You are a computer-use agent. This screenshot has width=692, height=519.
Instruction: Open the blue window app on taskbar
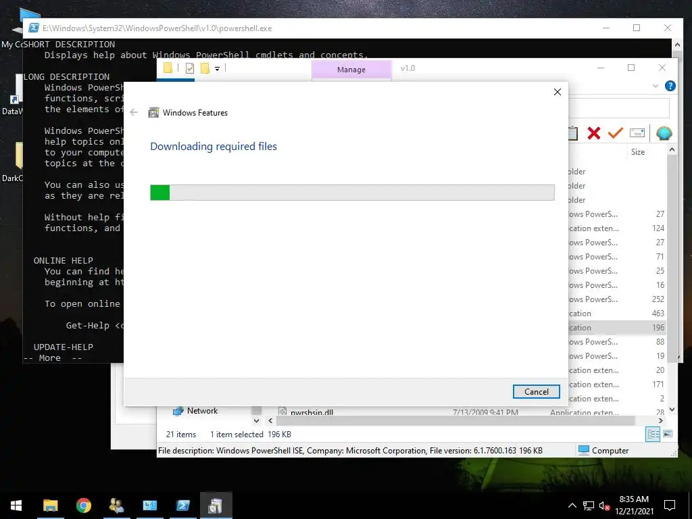tap(149, 505)
